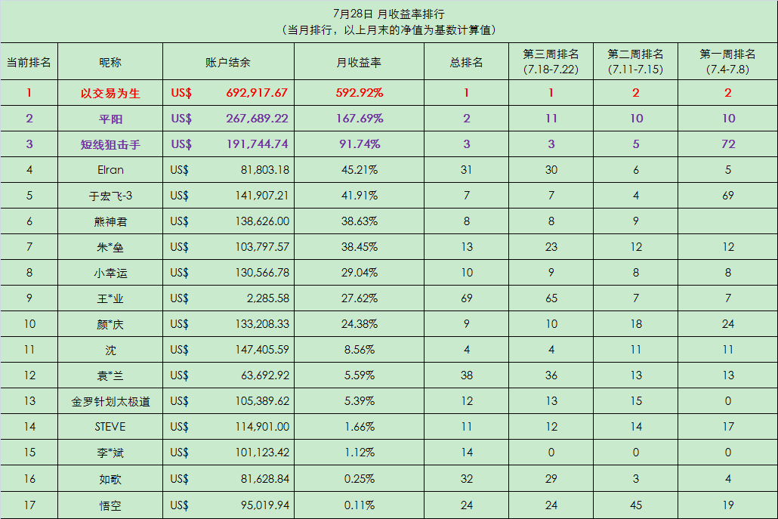Click nickname "颜*庆"
This screenshot has width=778, height=519.
pyautogui.click(x=110, y=325)
